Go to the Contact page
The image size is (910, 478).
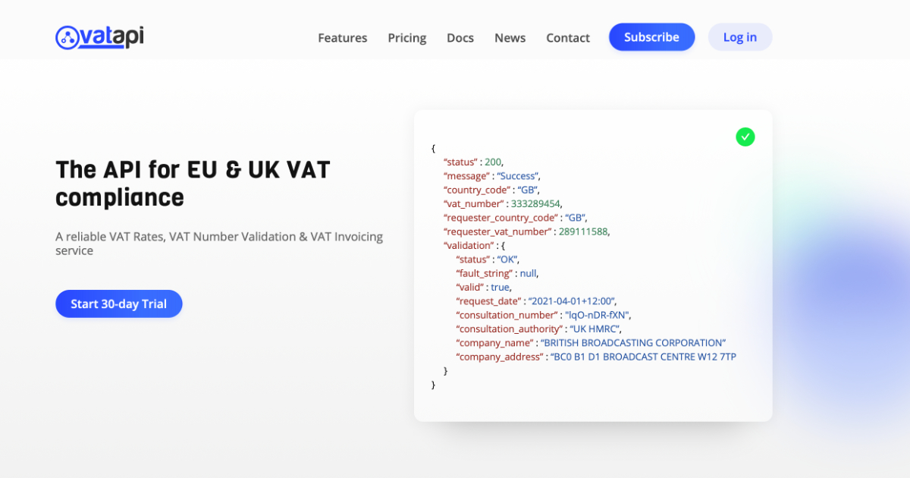tap(567, 37)
